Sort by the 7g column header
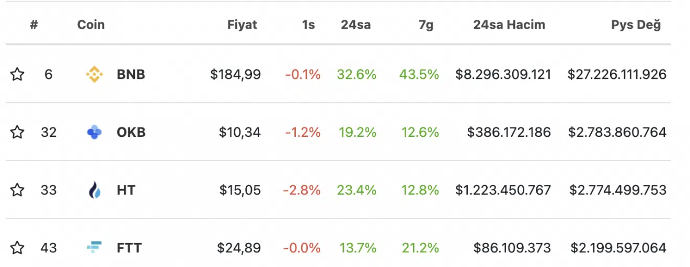 coord(426,25)
